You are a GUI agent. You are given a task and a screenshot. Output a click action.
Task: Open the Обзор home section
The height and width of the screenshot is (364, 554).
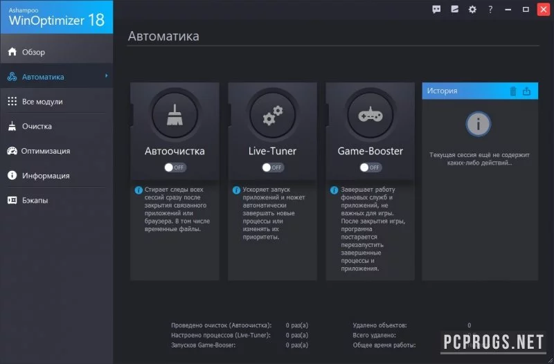click(57, 52)
